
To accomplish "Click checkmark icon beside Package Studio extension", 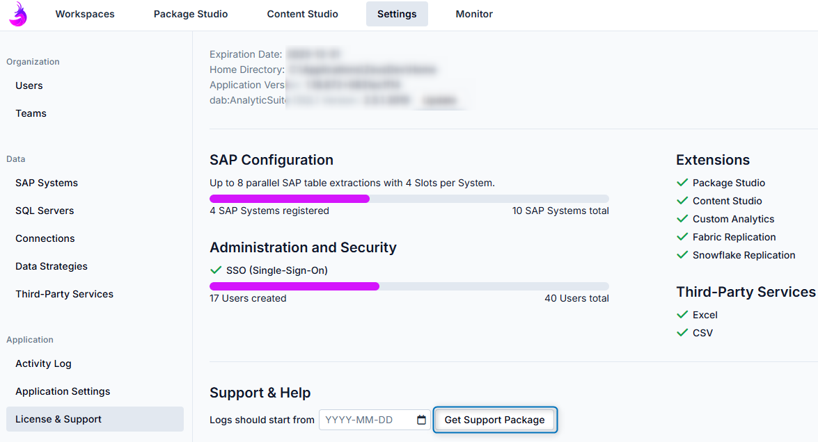I will coord(682,183).
